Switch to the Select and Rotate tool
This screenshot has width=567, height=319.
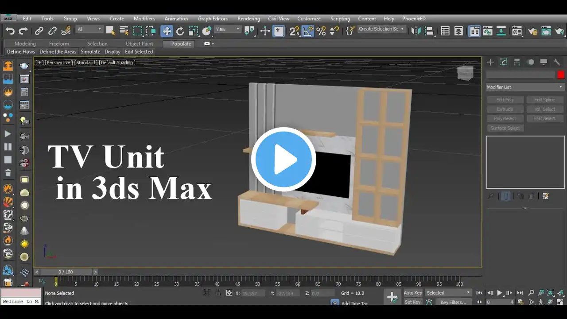[180, 31]
